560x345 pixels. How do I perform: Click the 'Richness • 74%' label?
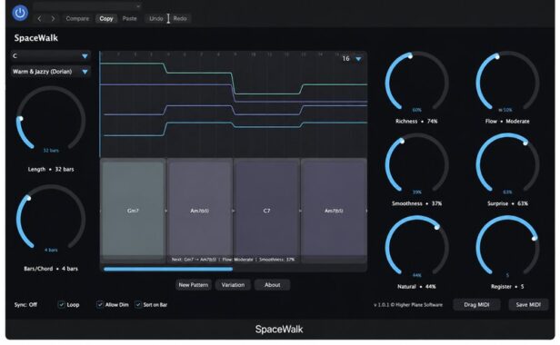click(416, 122)
